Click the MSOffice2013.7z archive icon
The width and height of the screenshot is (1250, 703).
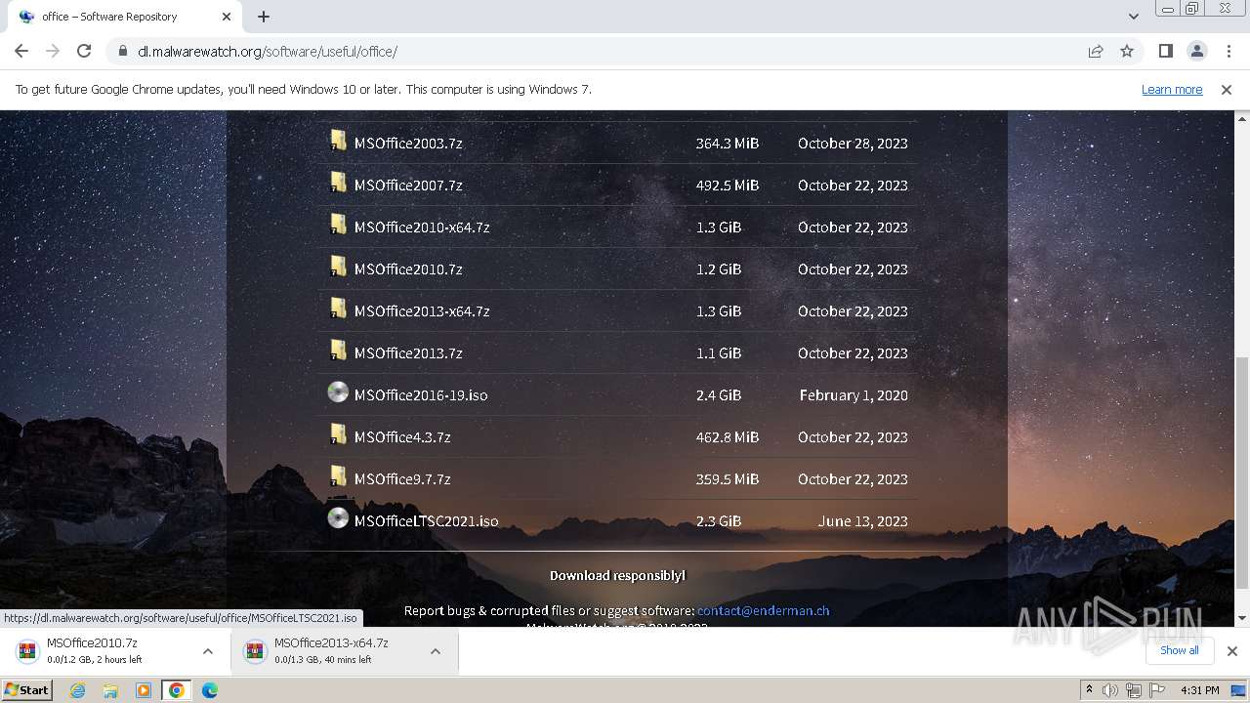pos(338,351)
